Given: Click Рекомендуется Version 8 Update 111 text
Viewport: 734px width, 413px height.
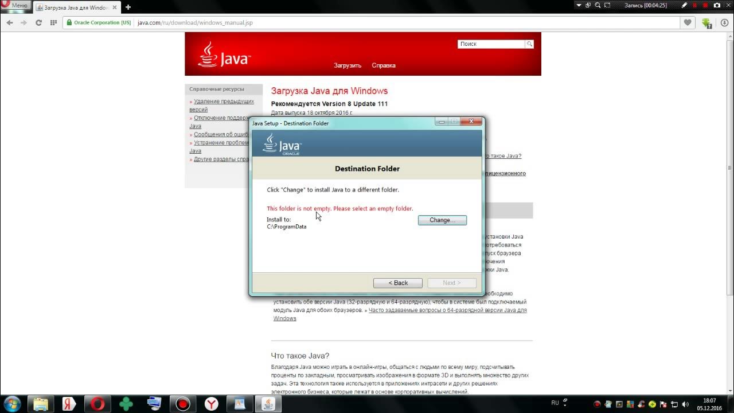Looking at the screenshot, I should click(x=329, y=104).
